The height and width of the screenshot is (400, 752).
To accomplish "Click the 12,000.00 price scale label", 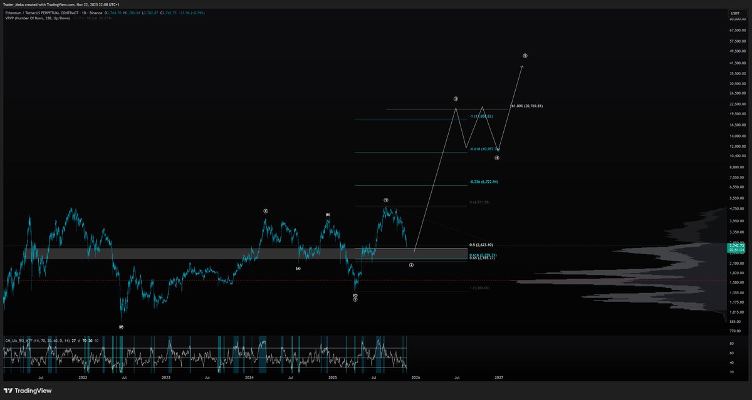I will tap(736, 146).
